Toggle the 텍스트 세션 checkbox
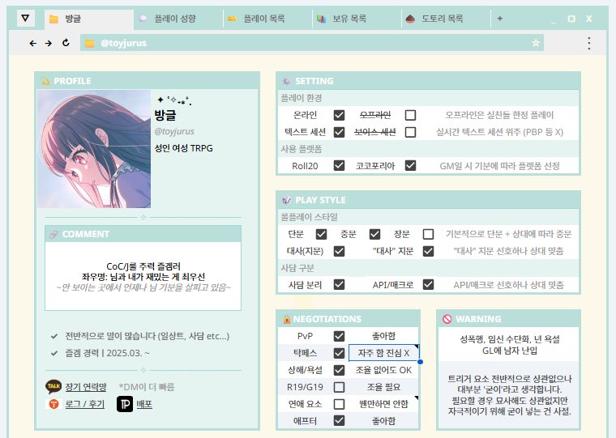 pos(339,132)
